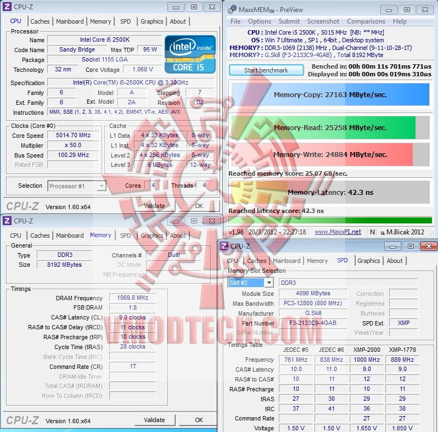This screenshot has width=438, height=432.
Task: Click the Memory-Latency result bar
Action: pos(330,192)
